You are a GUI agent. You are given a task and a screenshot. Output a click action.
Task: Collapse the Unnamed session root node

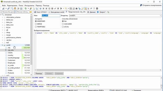tap(1, 15)
